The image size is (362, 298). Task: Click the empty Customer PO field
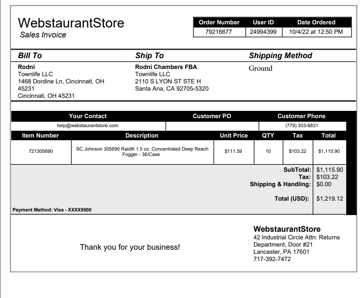[x=212, y=126]
